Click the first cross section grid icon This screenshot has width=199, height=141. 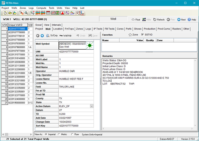click(x=38, y=13)
